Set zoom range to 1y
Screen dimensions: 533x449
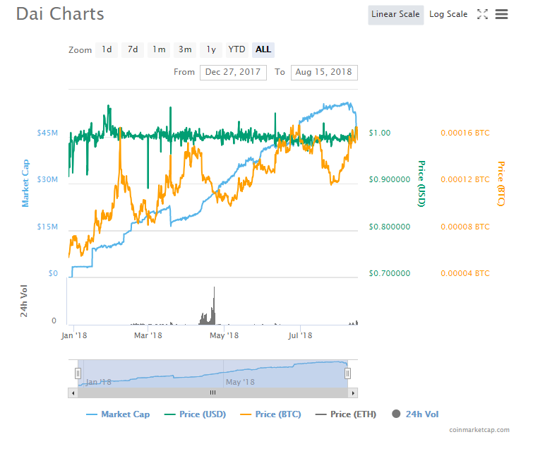point(211,50)
